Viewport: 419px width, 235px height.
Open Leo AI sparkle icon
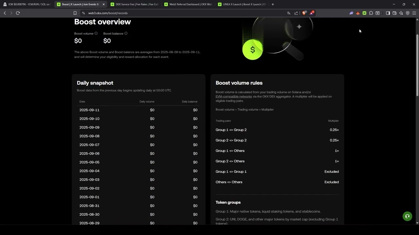click(401, 13)
